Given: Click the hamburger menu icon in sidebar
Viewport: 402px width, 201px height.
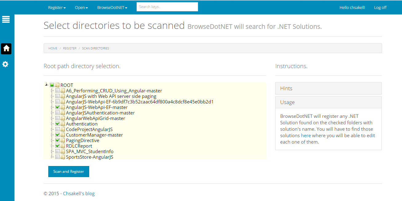Looking at the screenshot, I should 6,19.
